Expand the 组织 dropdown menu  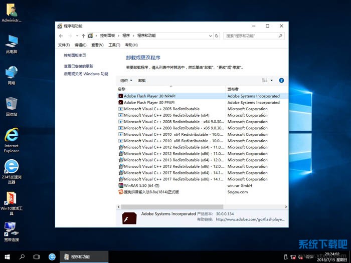tap(126, 81)
